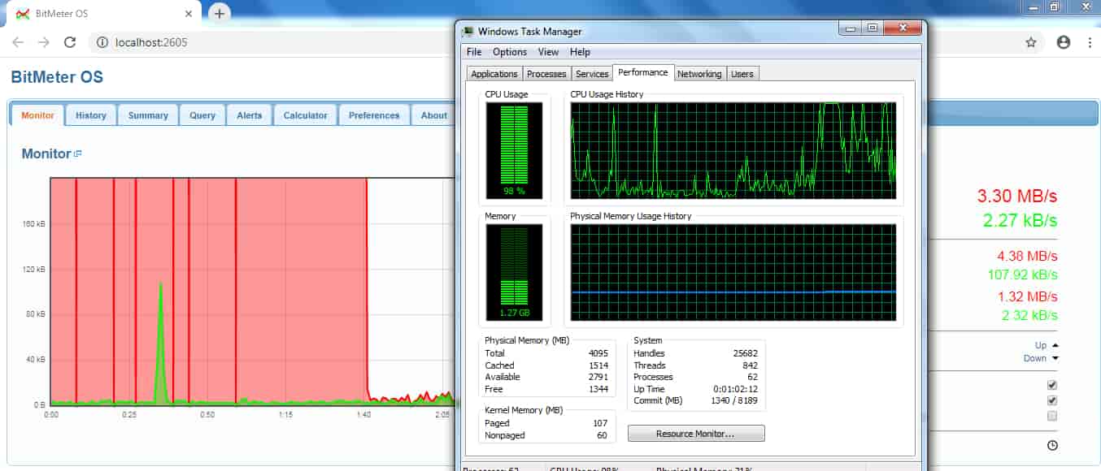1101x471 pixels.
Task: Click the 107.92 kB/s value
Action: [1023, 274]
